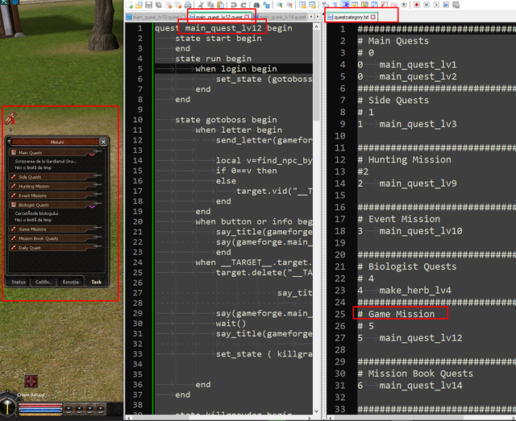This screenshot has width=516, height=421.
Task: Close the Misiuni quest window
Action: point(103,142)
